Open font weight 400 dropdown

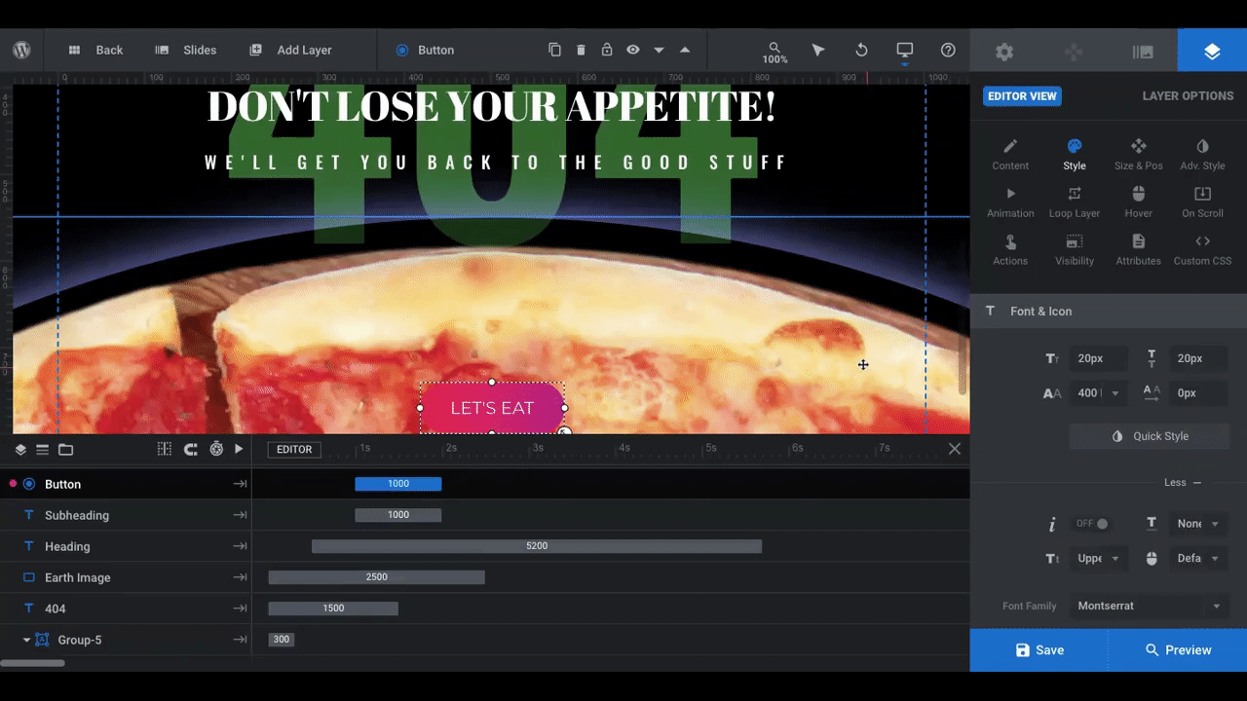pyautogui.click(x=1098, y=393)
